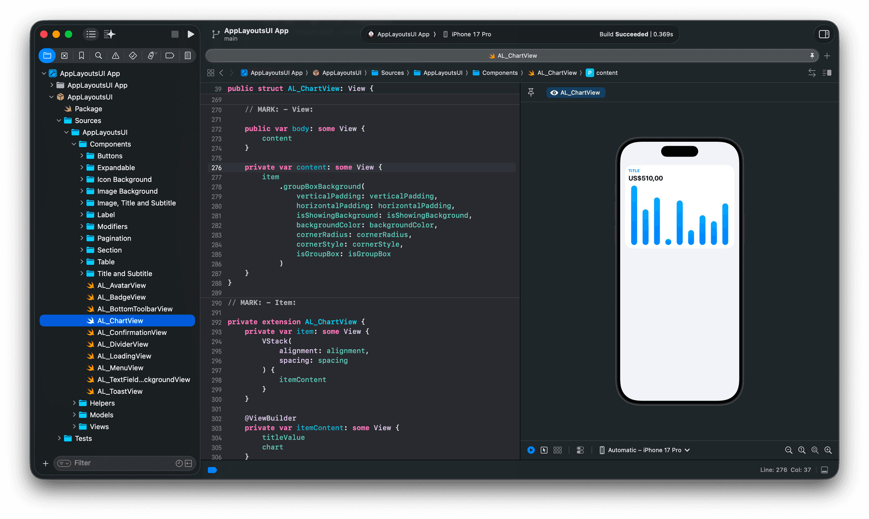Open the Issue navigator warning icon

115,56
